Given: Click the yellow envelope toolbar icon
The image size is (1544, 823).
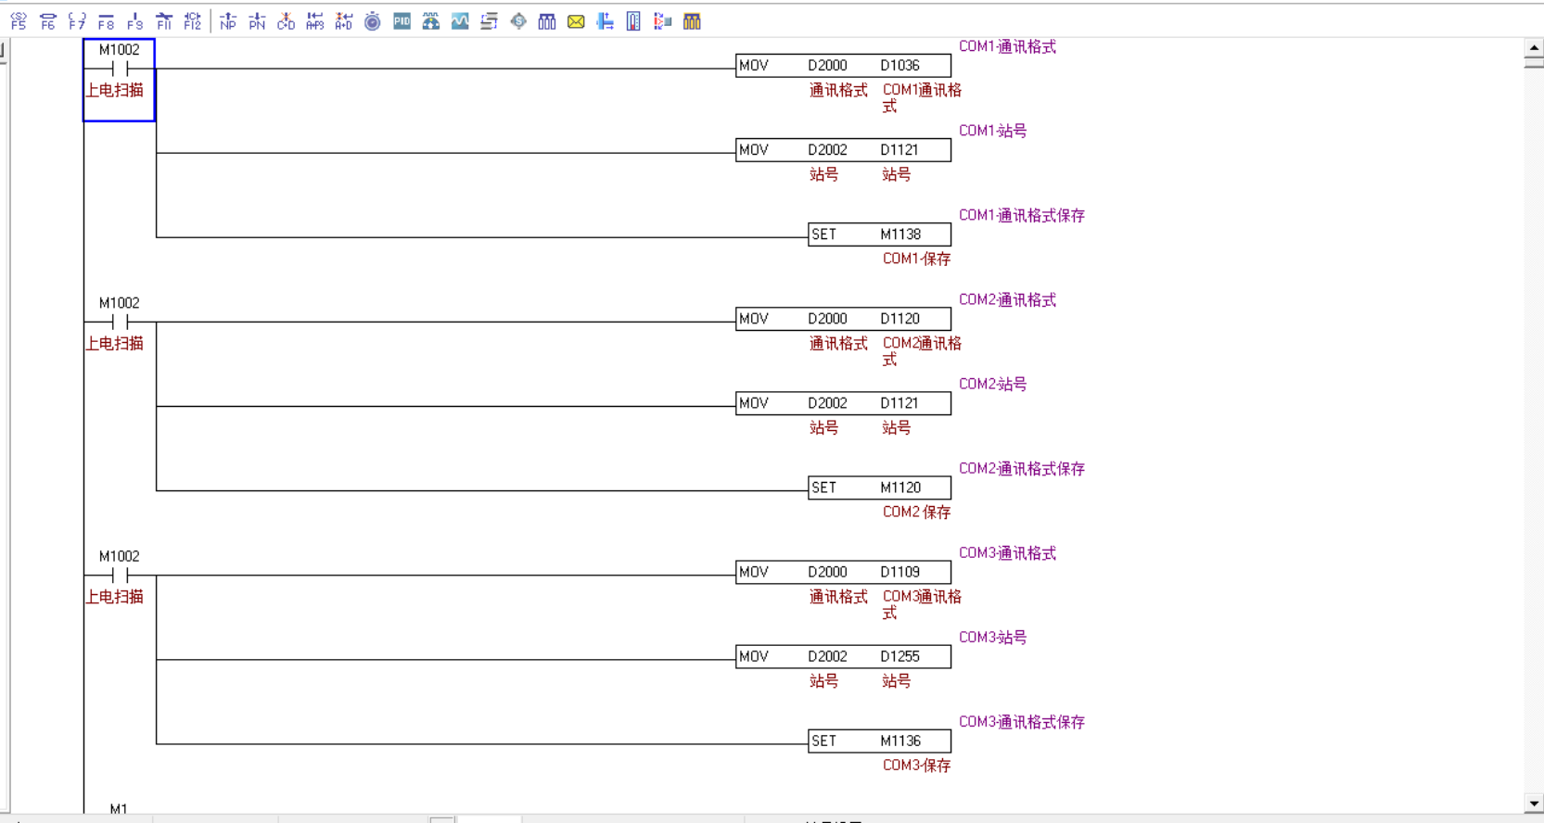Looking at the screenshot, I should tap(576, 21).
